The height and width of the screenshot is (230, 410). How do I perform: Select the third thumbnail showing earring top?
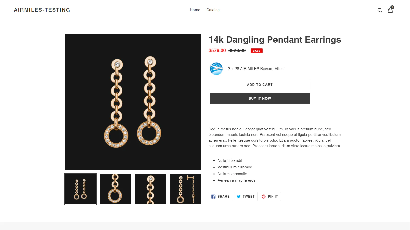(150, 189)
